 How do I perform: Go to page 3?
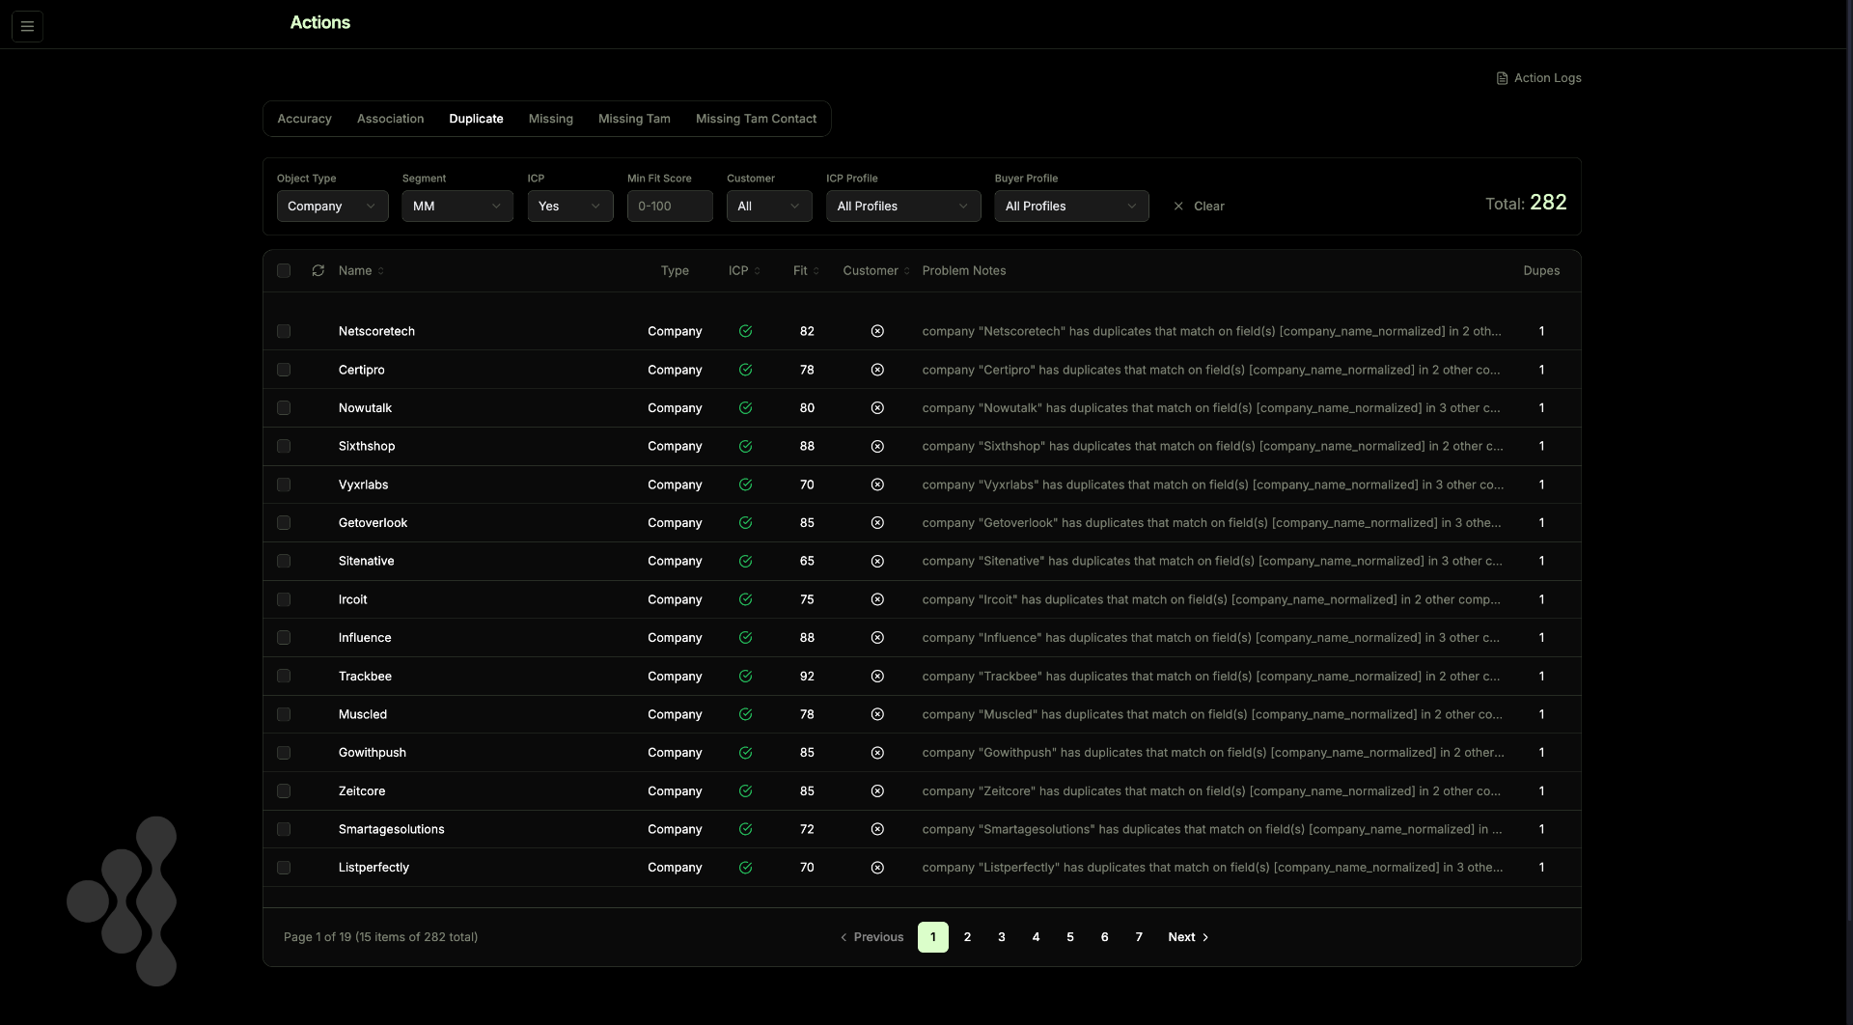[x=1002, y=937]
